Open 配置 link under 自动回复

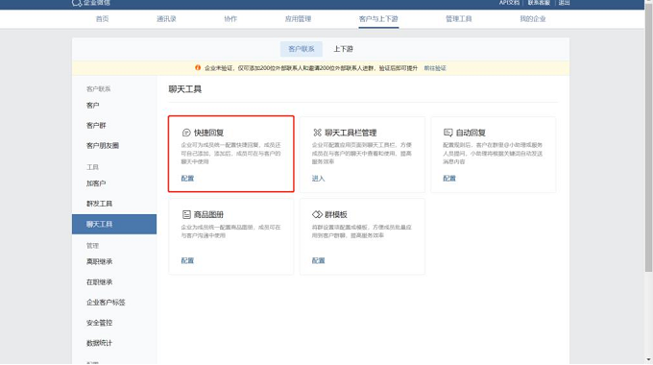(449, 179)
